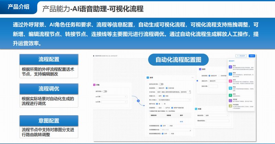Click the 添加组件 button
Viewport: 275px width, 144px height.
point(242,56)
